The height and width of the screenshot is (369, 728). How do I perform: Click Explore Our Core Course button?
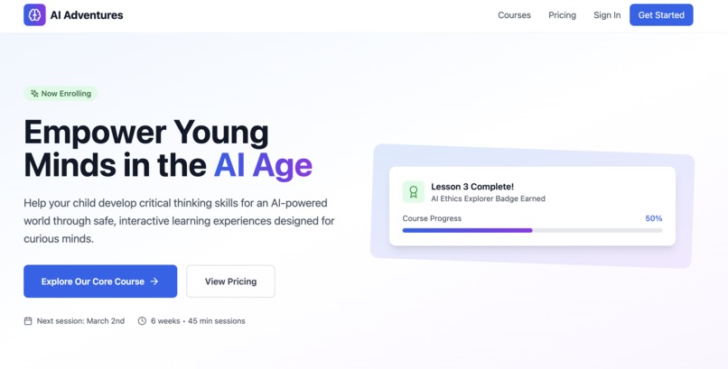click(x=100, y=281)
